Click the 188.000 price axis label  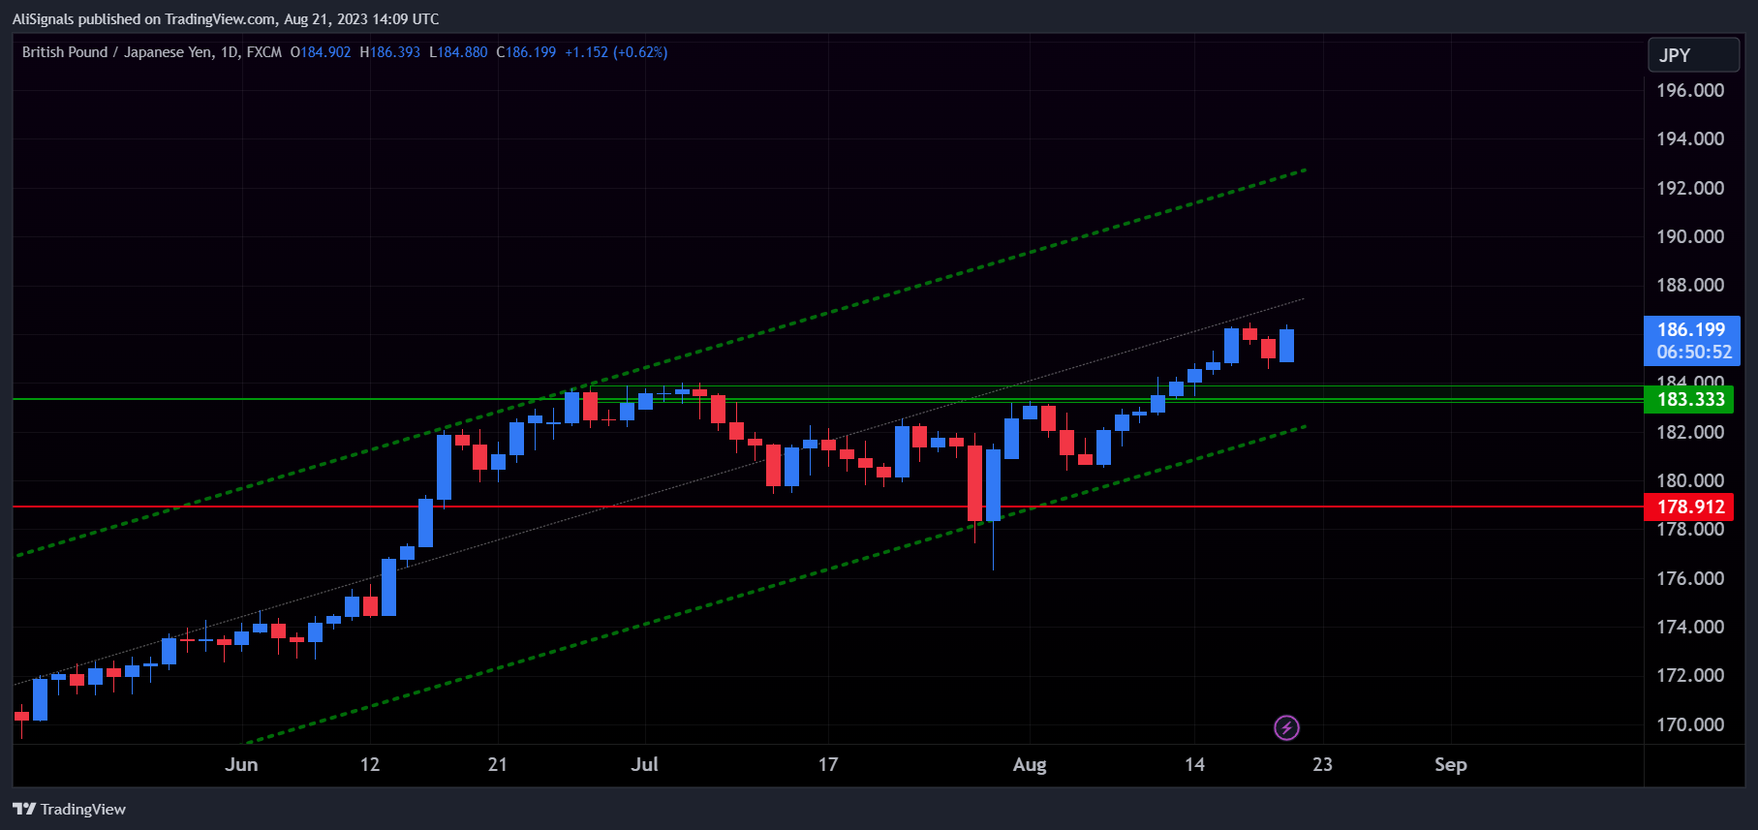tap(1690, 285)
